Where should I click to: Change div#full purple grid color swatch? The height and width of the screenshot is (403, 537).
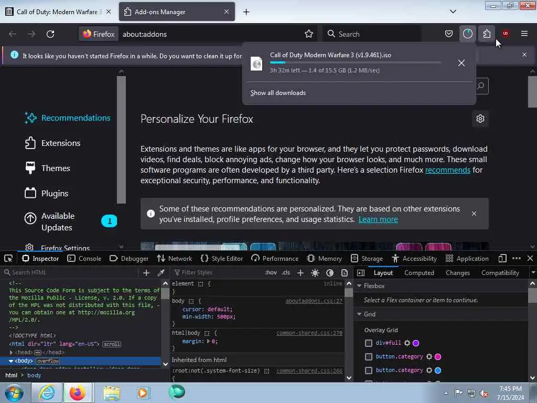pyautogui.click(x=416, y=343)
